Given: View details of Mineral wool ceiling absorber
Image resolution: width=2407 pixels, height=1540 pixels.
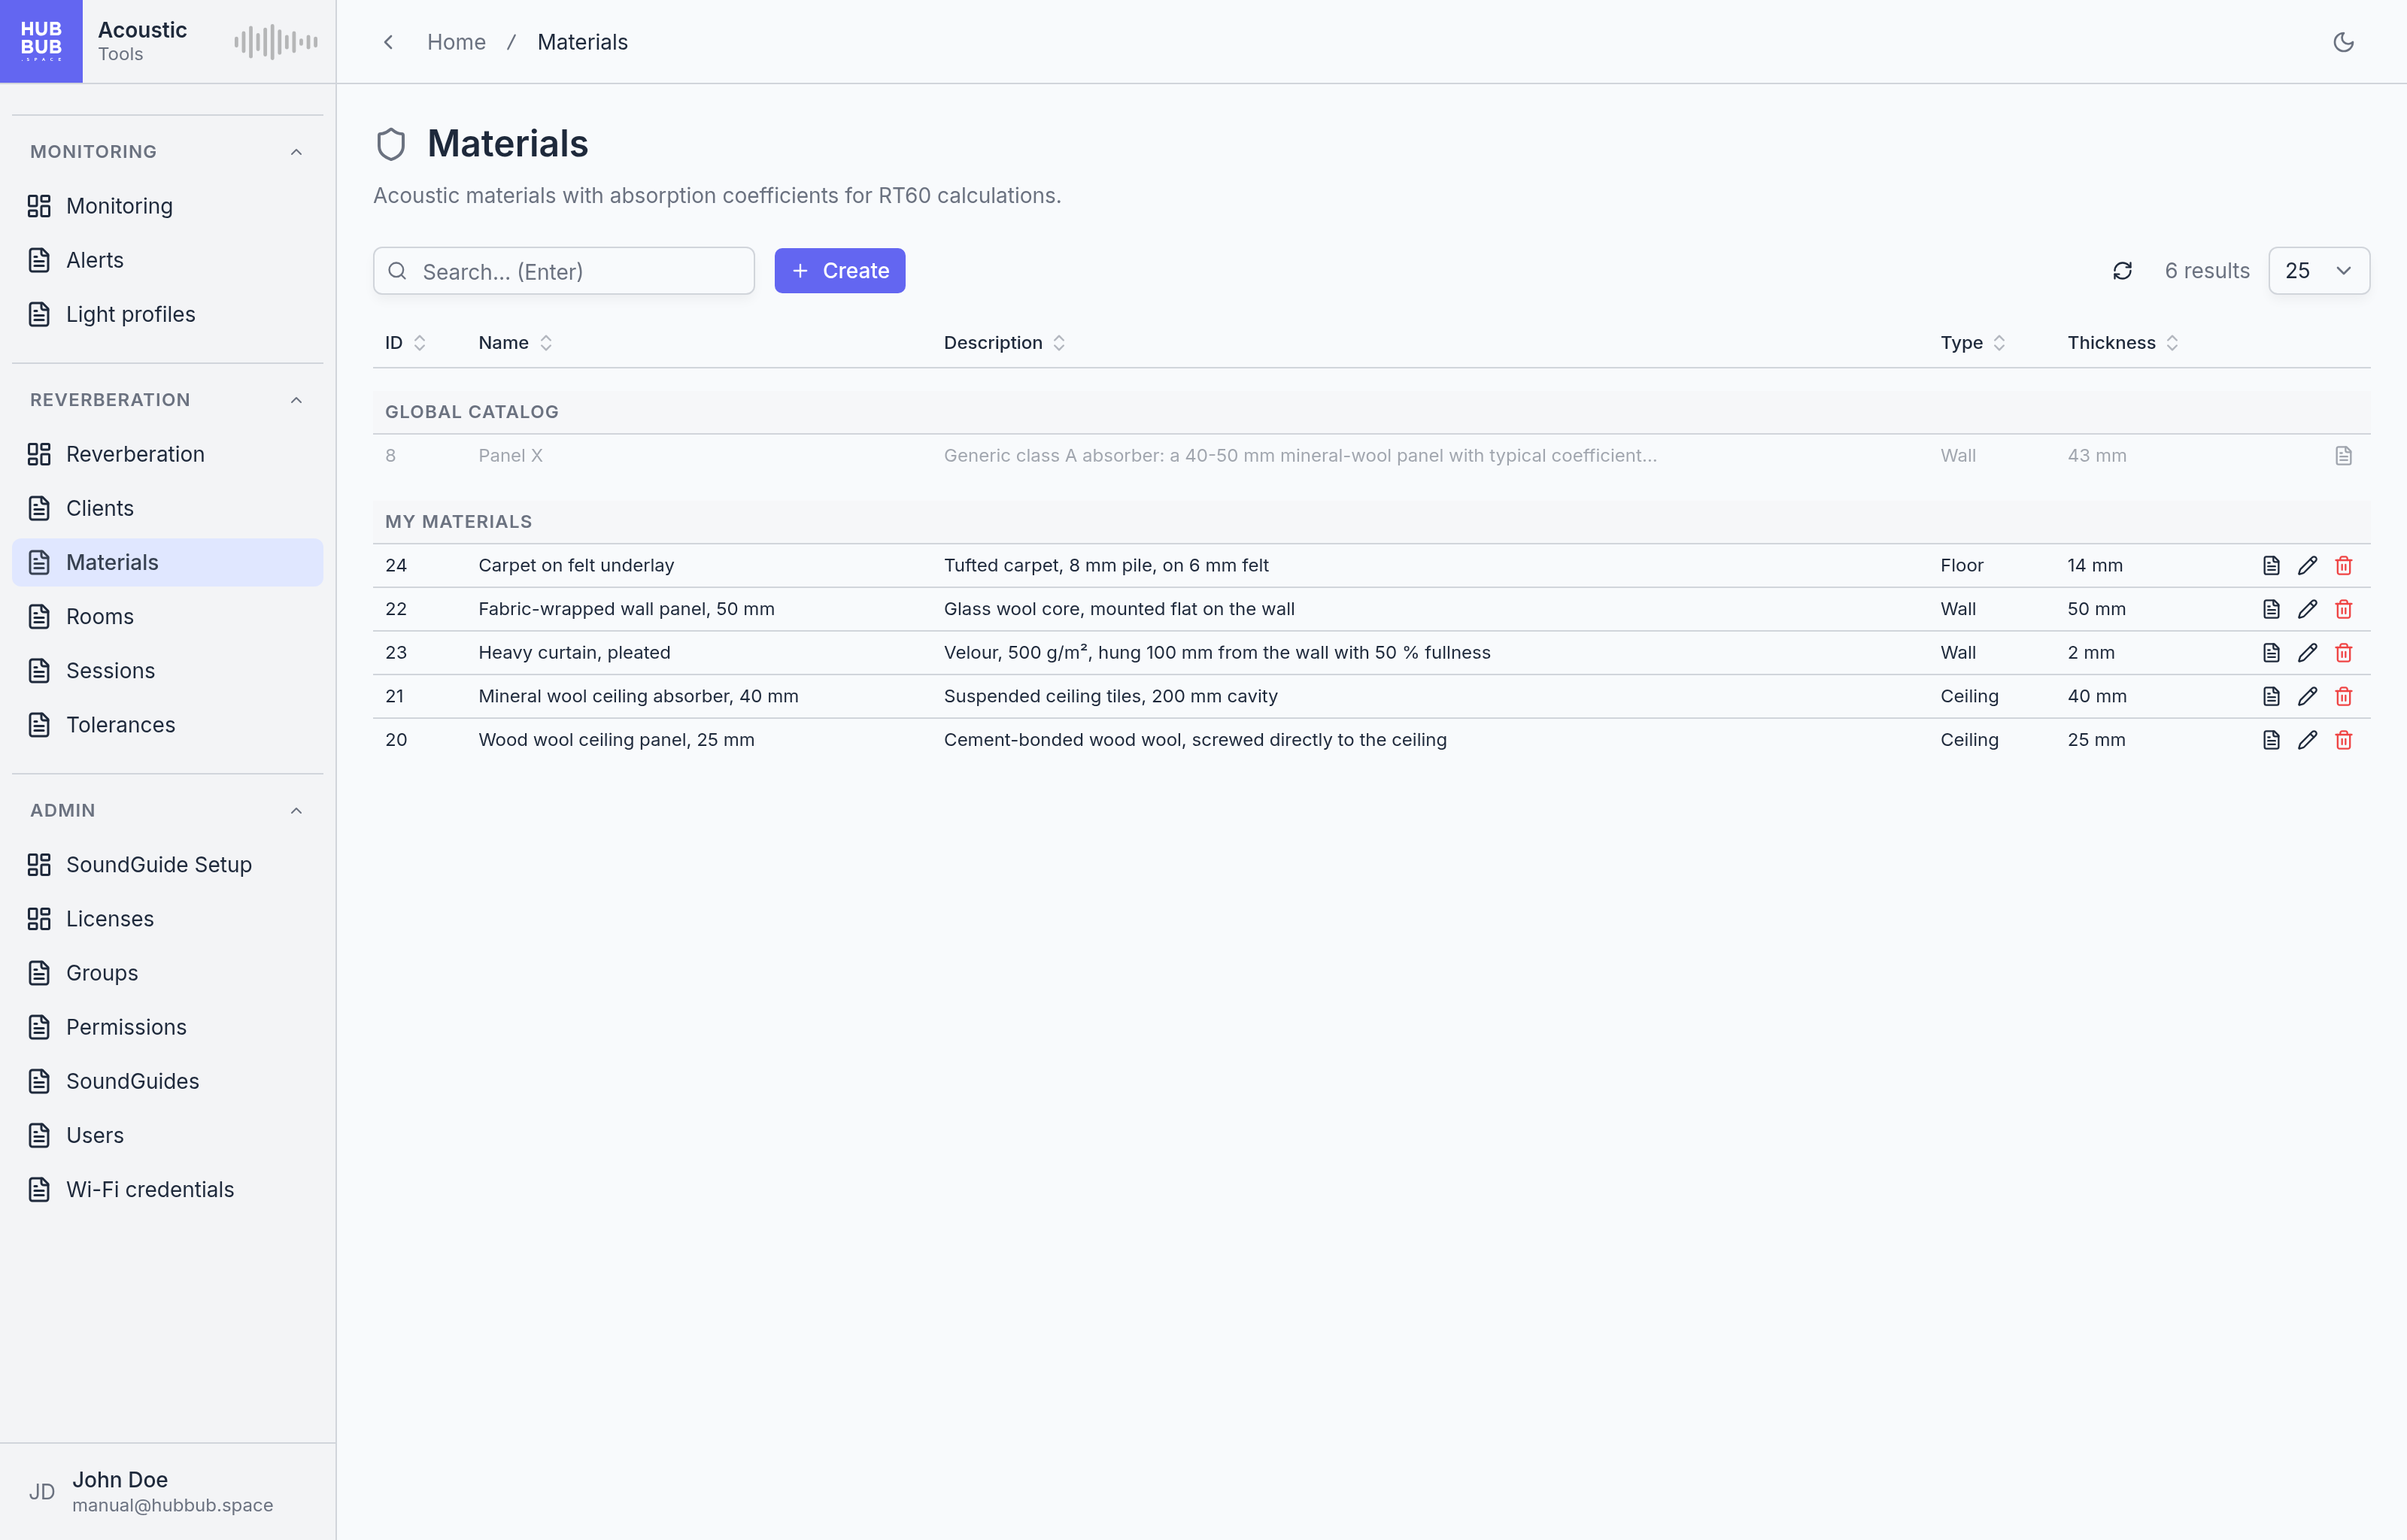Looking at the screenshot, I should coord(2271,696).
